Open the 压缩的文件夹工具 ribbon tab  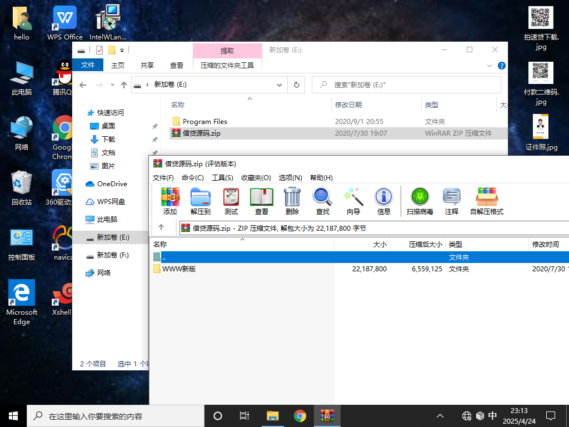pyautogui.click(x=227, y=65)
